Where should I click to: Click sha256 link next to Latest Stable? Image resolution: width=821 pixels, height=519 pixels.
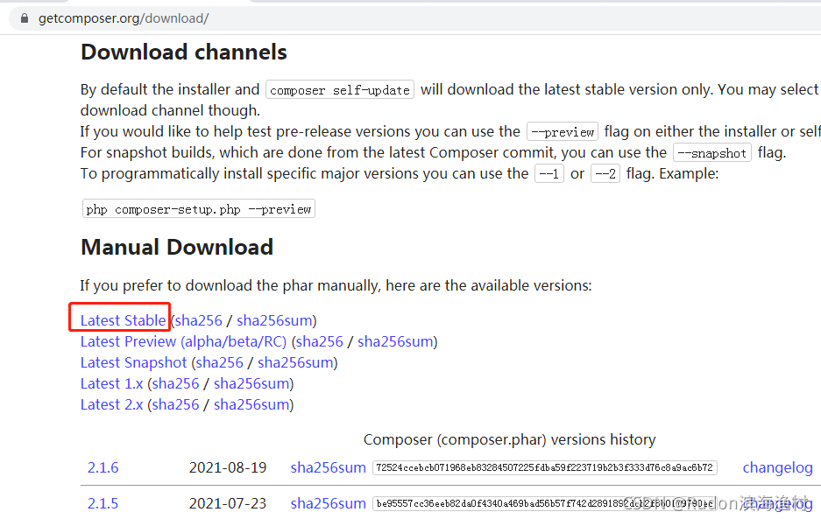tap(198, 319)
